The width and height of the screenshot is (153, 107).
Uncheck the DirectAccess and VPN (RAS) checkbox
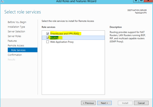(x=48, y=34)
